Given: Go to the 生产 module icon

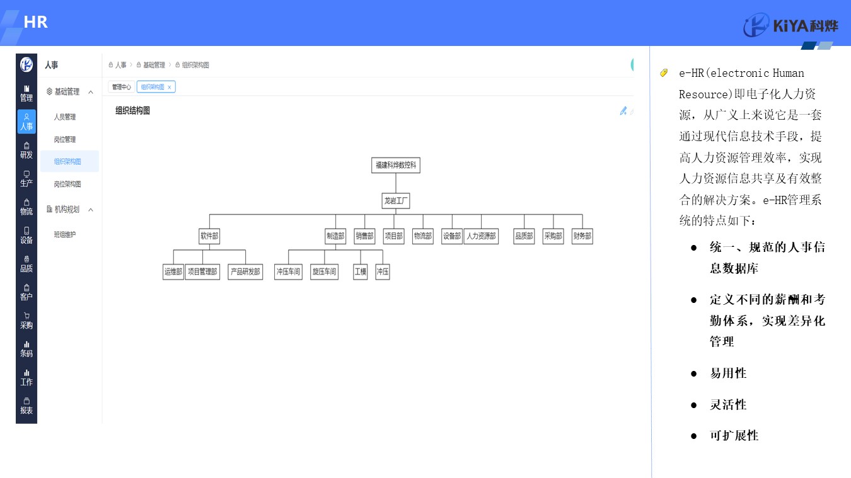Looking at the screenshot, I should click(x=26, y=178).
